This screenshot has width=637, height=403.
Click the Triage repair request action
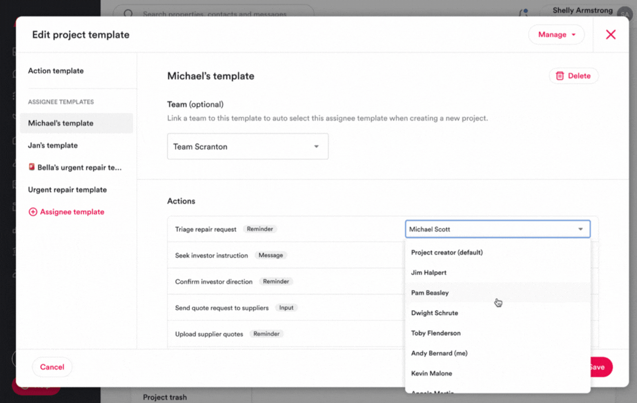click(x=206, y=229)
